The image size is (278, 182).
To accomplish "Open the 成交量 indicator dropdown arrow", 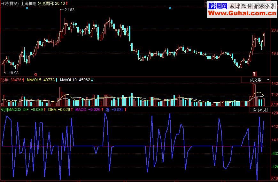I will (x=268, y=80).
